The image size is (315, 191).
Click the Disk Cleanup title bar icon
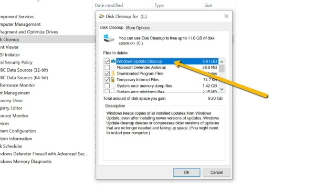pos(101,16)
